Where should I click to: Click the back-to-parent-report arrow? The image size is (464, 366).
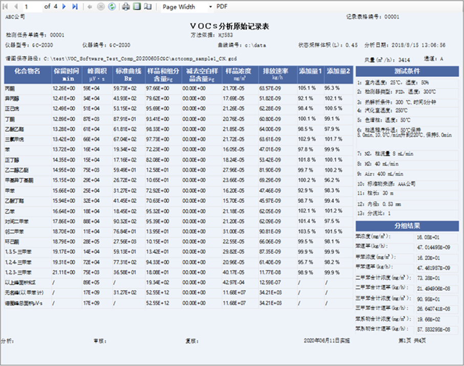[91, 7]
